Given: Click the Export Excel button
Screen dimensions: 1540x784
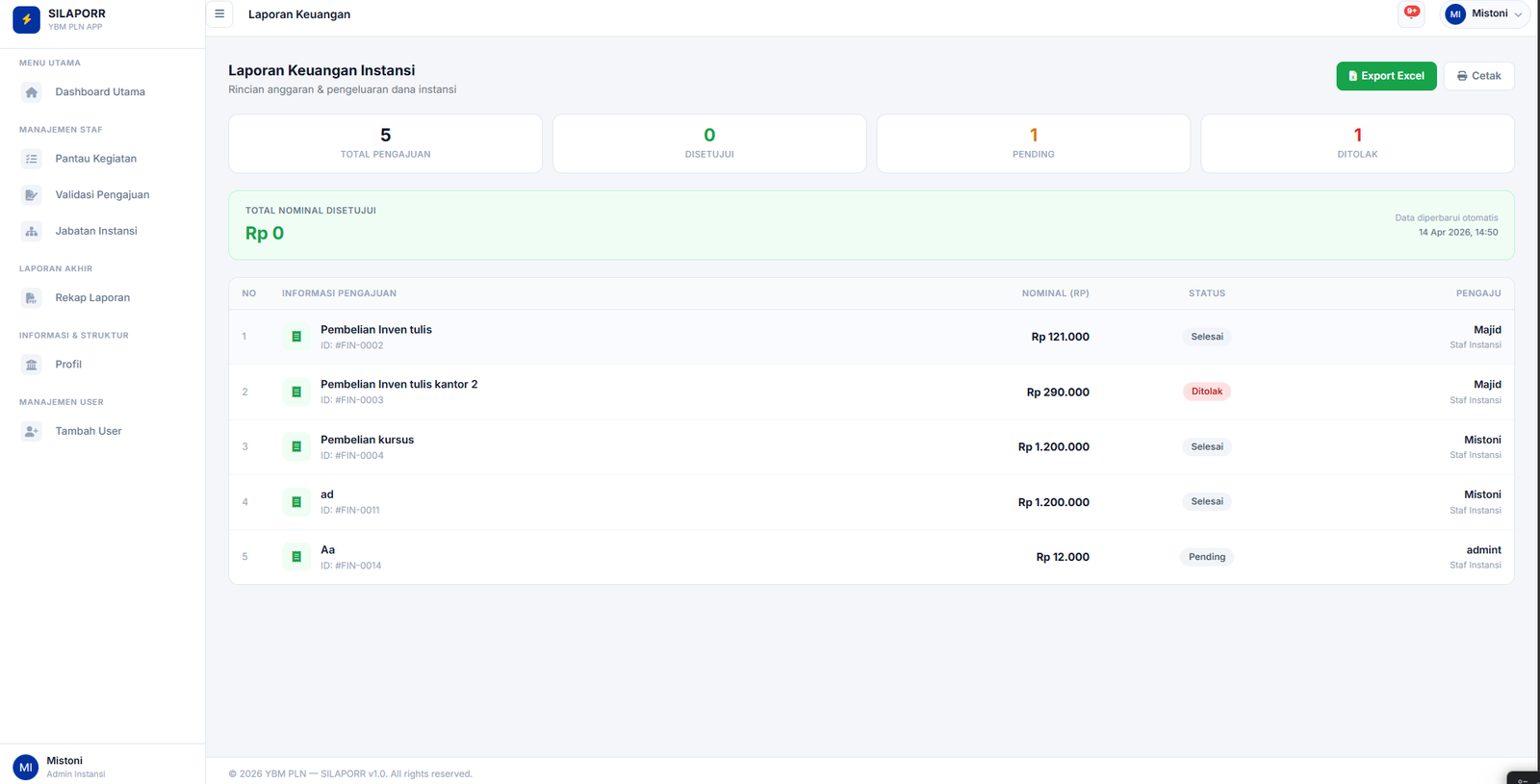Looking at the screenshot, I should click(1386, 76).
